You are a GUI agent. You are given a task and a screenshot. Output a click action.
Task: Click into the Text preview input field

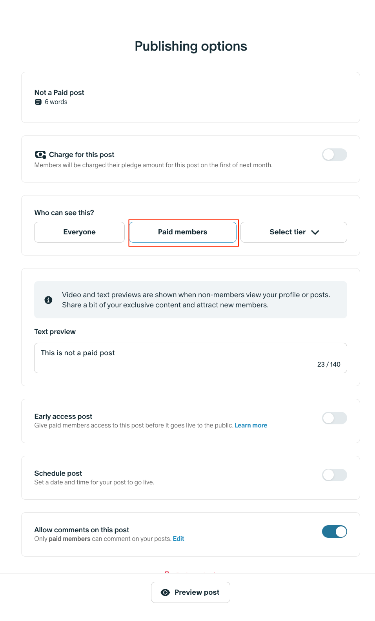191,358
